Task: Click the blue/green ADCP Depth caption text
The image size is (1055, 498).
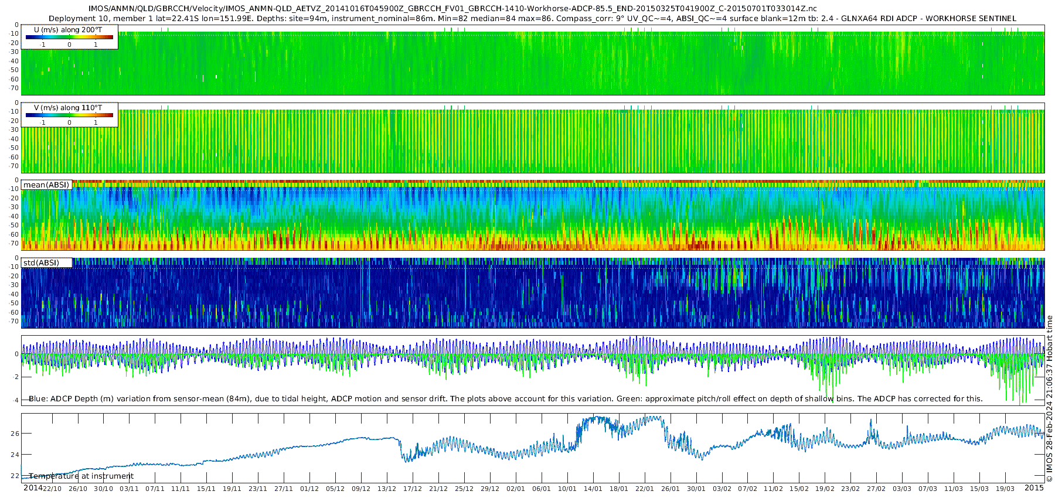Action: [506, 399]
